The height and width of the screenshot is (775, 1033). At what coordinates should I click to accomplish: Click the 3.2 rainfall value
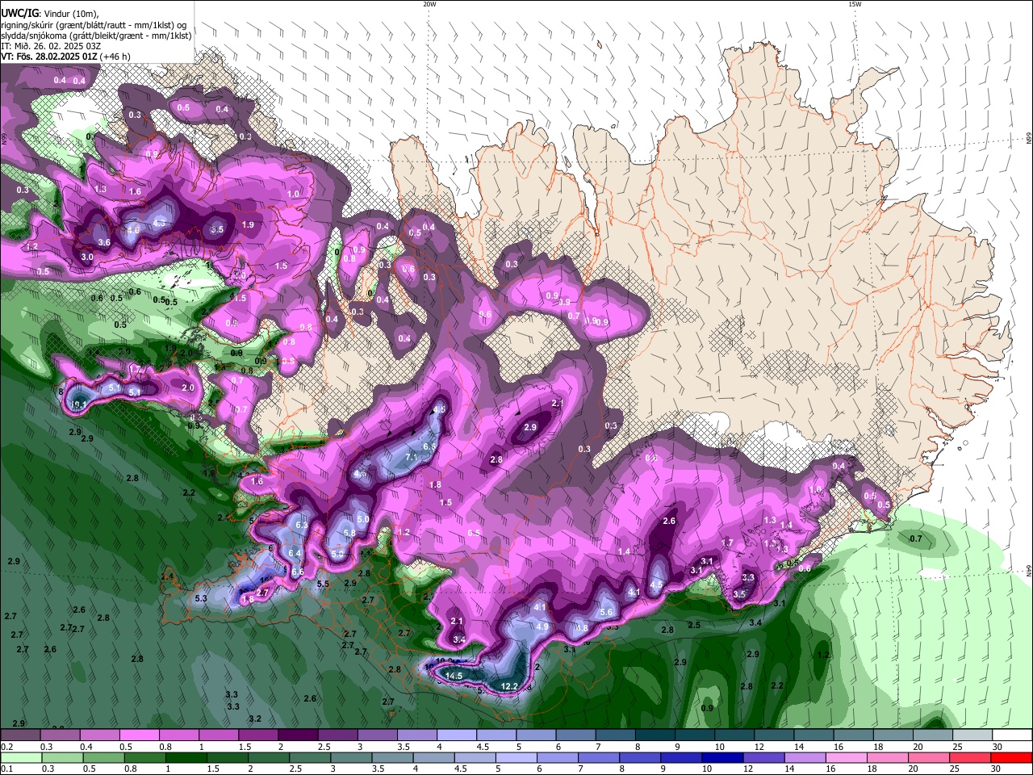tap(255, 718)
